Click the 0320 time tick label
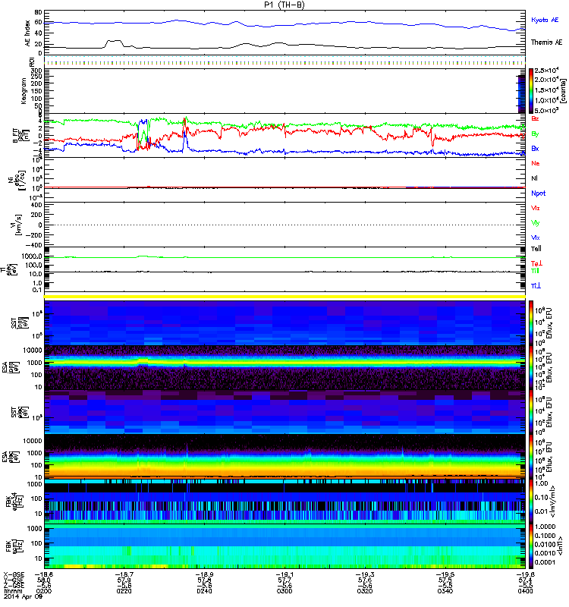 pyautogui.click(x=365, y=591)
